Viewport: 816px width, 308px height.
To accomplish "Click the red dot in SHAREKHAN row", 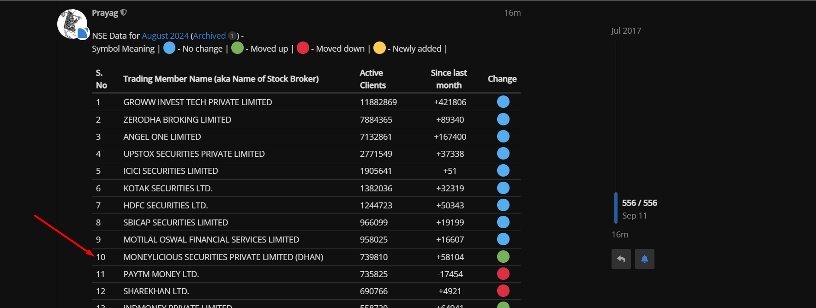I will pos(503,291).
